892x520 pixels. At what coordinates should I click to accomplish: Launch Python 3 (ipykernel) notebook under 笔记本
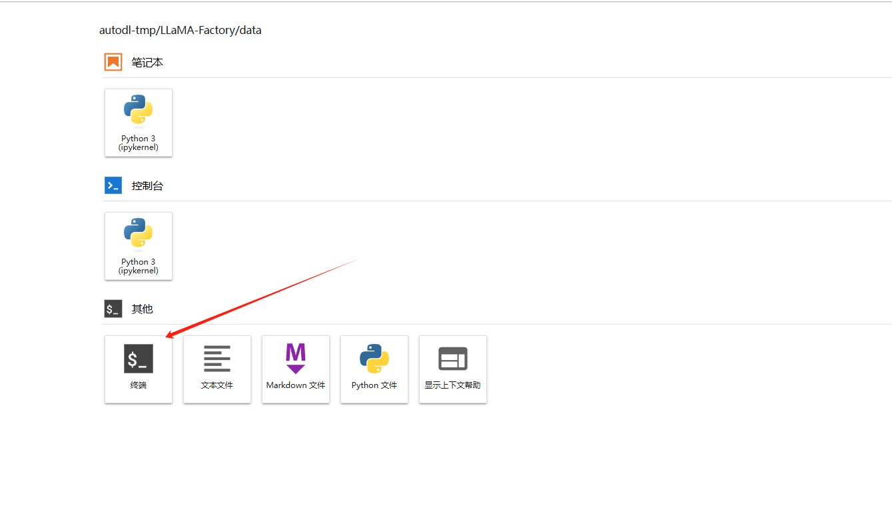click(139, 123)
